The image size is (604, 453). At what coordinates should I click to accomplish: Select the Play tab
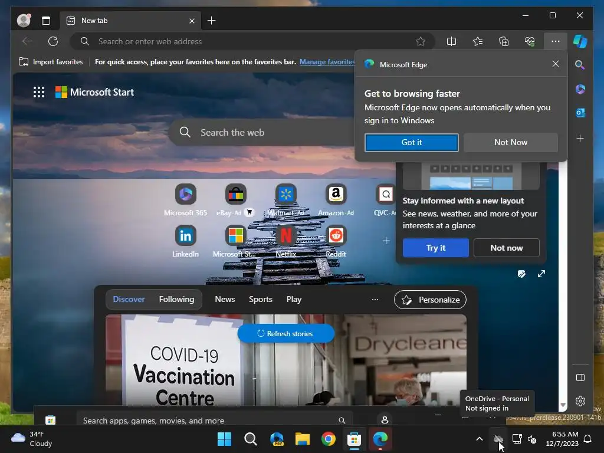point(294,299)
